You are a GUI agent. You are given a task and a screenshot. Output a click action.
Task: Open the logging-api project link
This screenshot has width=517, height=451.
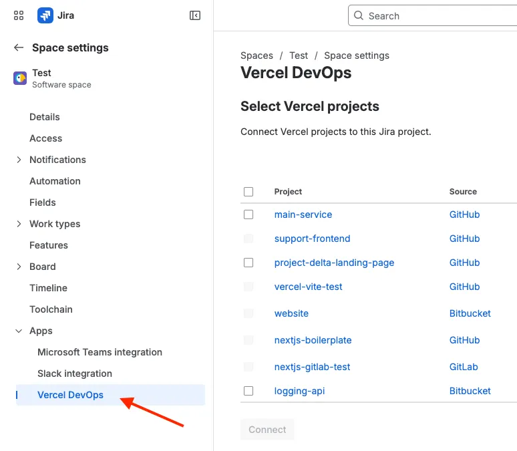[x=299, y=391]
